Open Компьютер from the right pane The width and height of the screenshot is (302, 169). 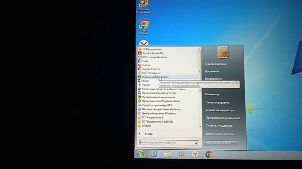pyautogui.click(x=212, y=94)
